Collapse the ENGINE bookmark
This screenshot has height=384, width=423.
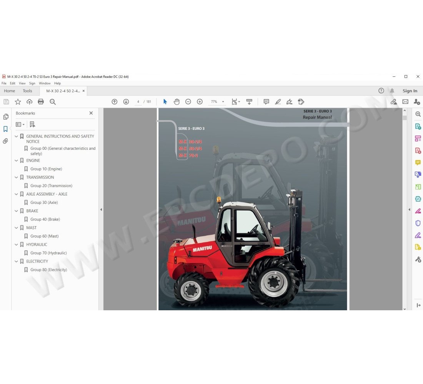coord(16,161)
